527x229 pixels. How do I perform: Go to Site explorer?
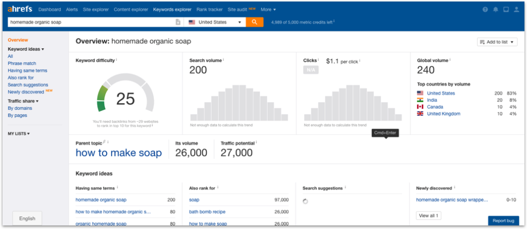[x=96, y=9]
